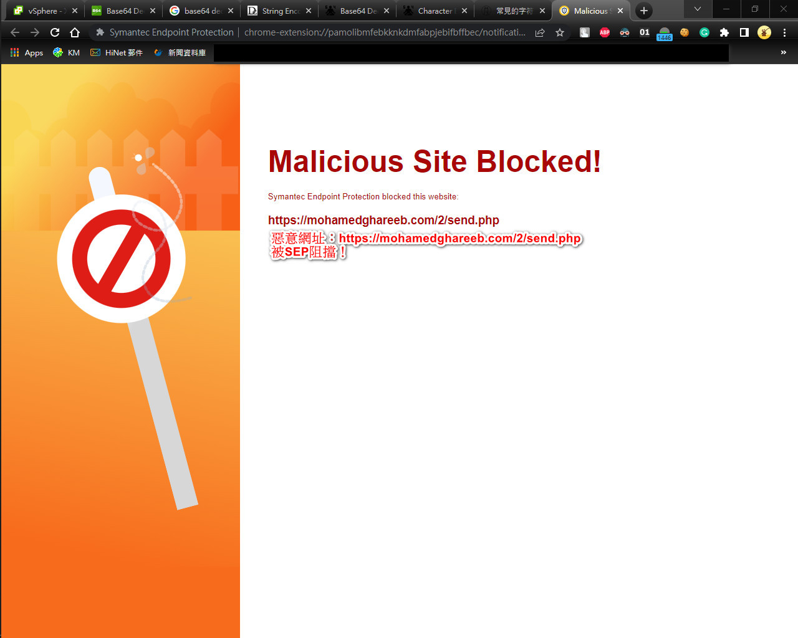This screenshot has height=638, width=798.
Task: Open the browser home page
Action: point(75,32)
